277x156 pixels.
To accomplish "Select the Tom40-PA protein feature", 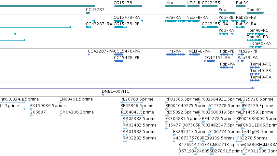I will (255, 81).
